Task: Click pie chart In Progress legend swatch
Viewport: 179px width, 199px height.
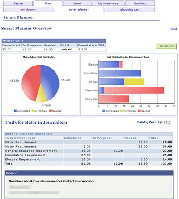Action: (33, 111)
